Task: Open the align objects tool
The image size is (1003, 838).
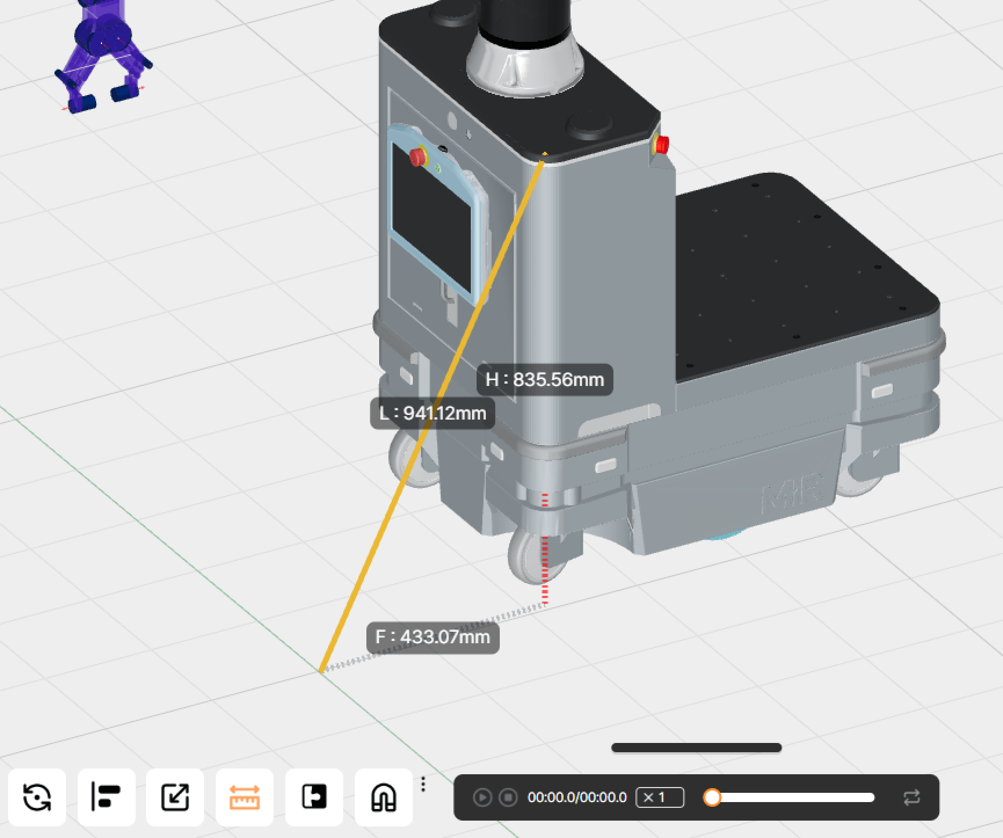Action: coord(106,797)
